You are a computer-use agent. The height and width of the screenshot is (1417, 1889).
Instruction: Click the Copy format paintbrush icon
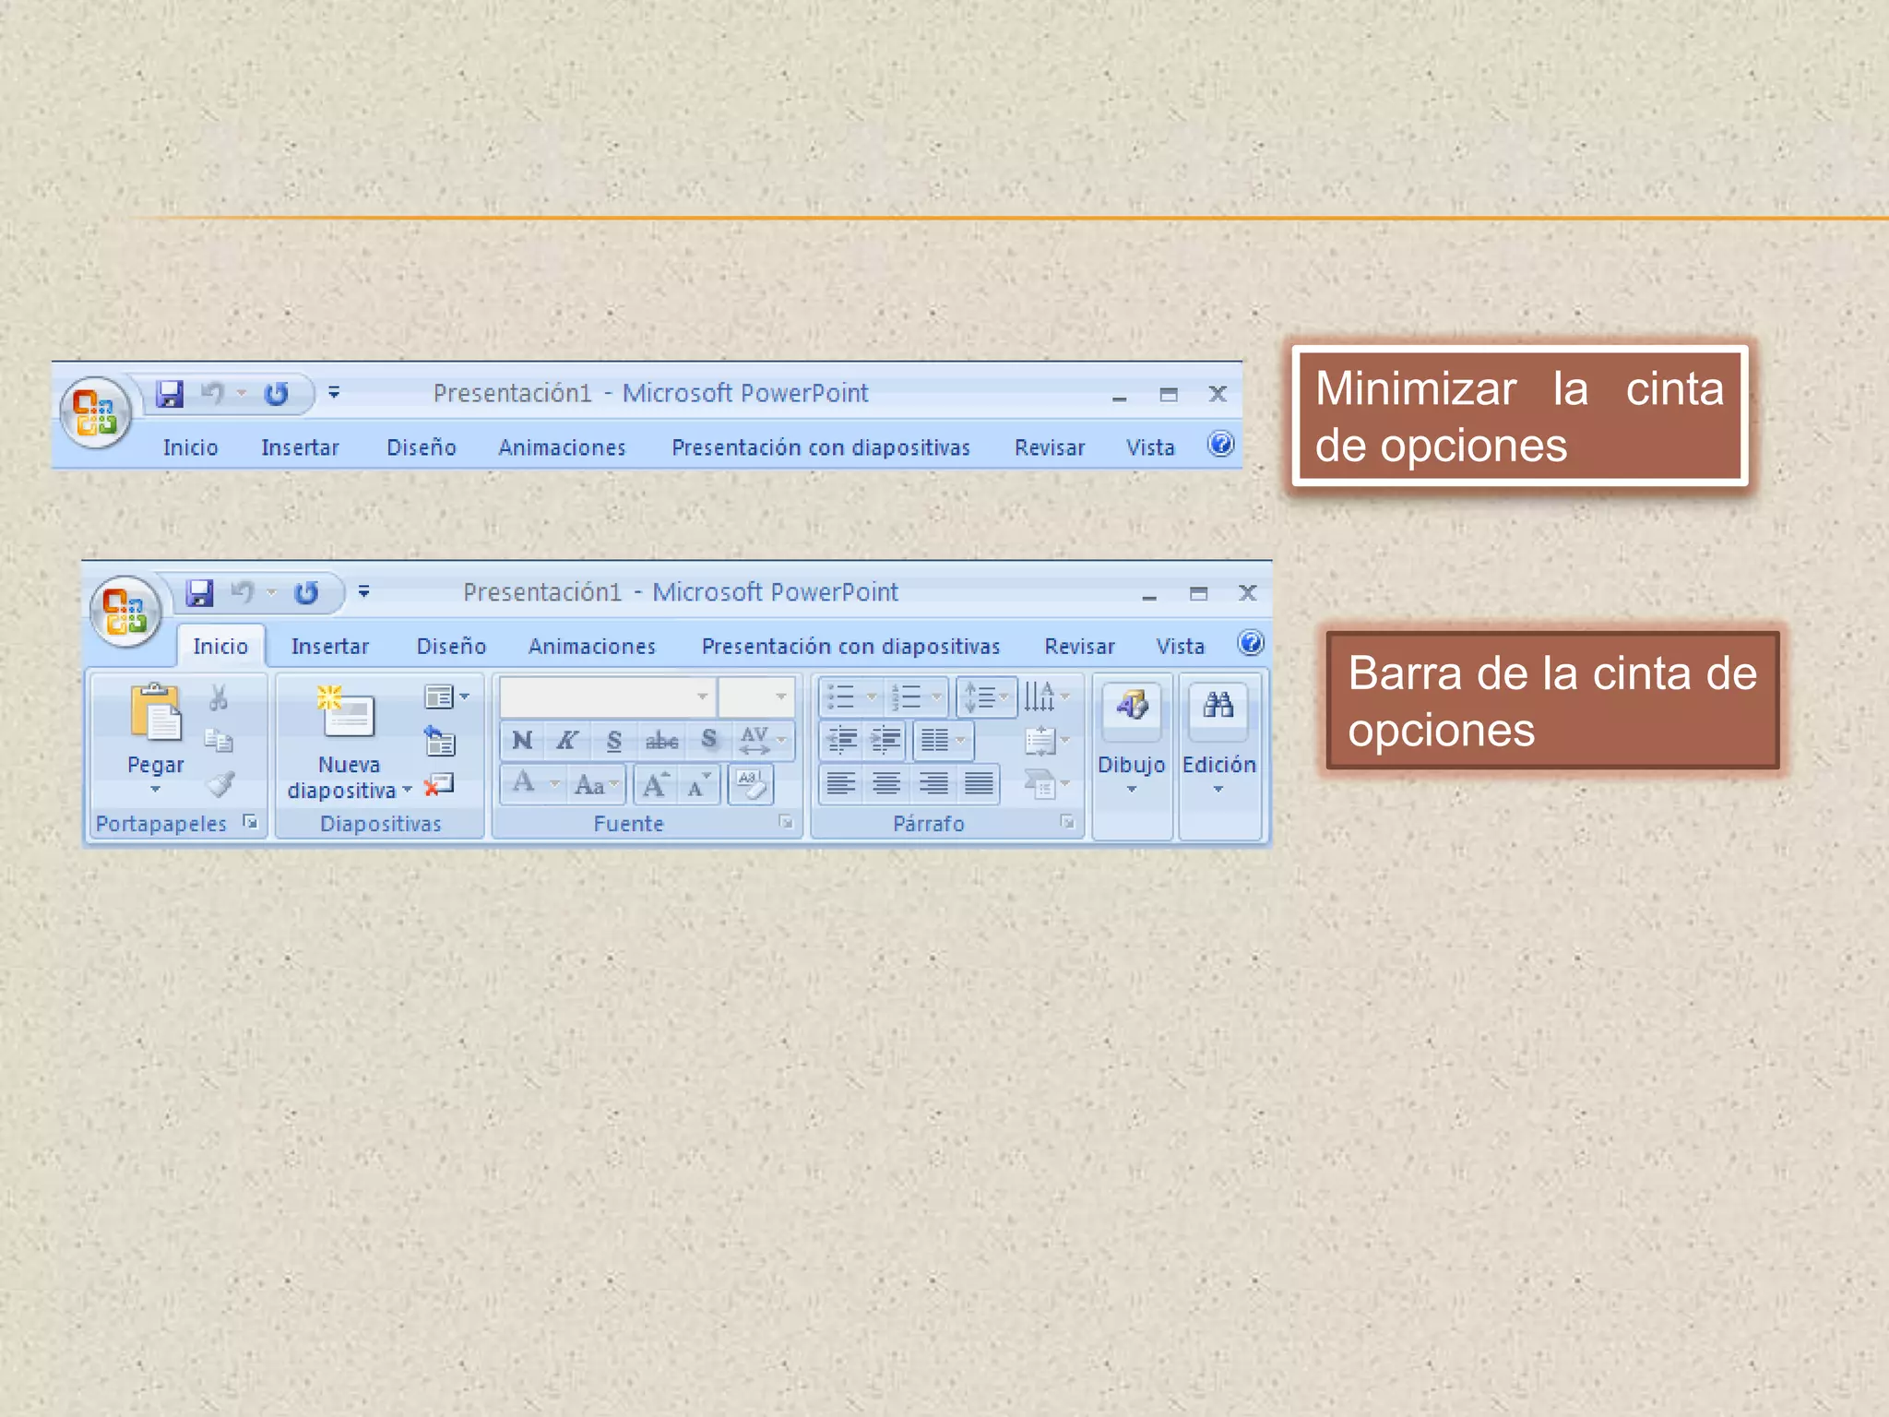point(220,784)
